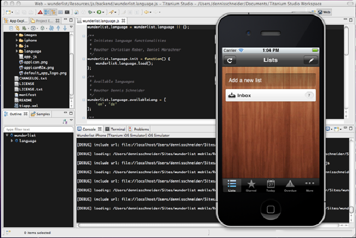Tap the pencil edit button in simulator
Viewport: 356px width, 238px height.
click(x=311, y=60)
